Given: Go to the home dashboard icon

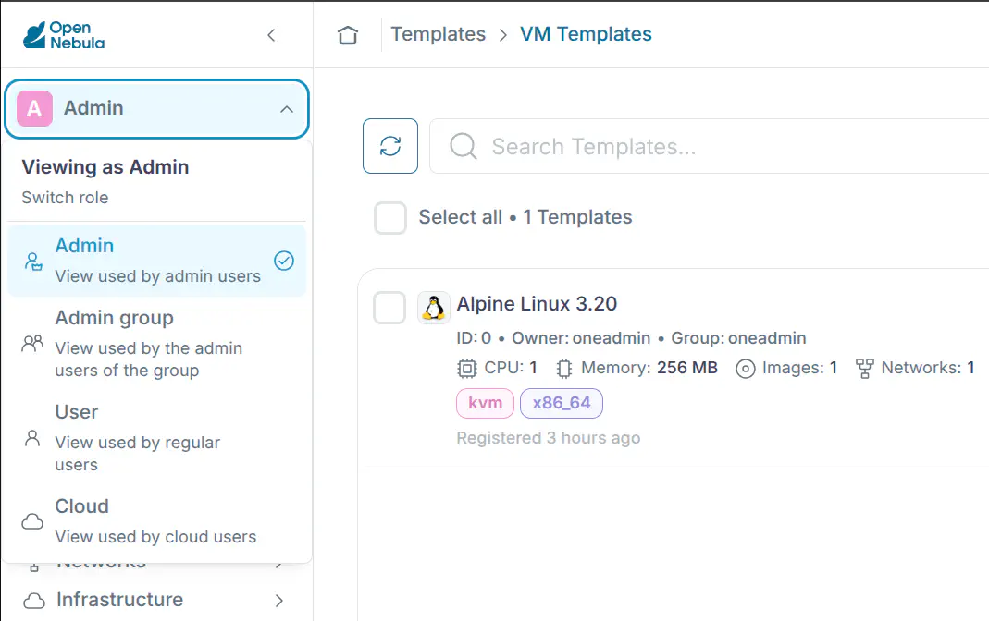Looking at the screenshot, I should 348,34.
